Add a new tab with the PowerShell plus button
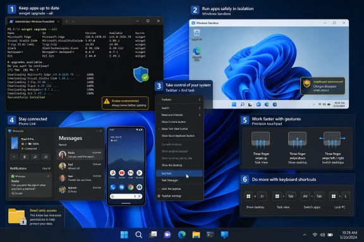364x242 pixels. point(66,21)
